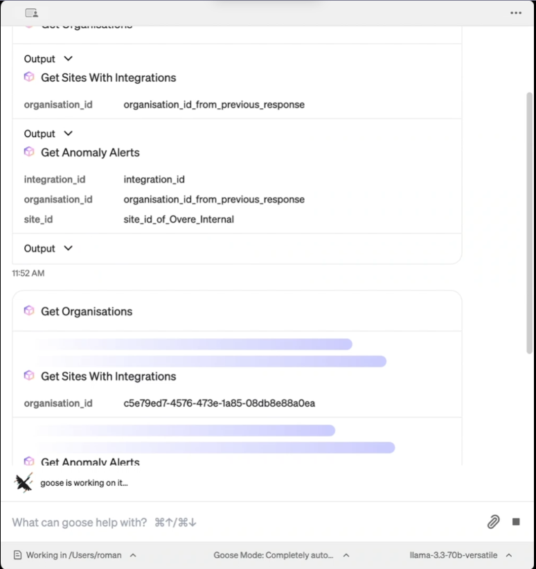
Task: Click the cube icon beside first Get Anomaly Alerts
Action: pyautogui.click(x=29, y=152)
